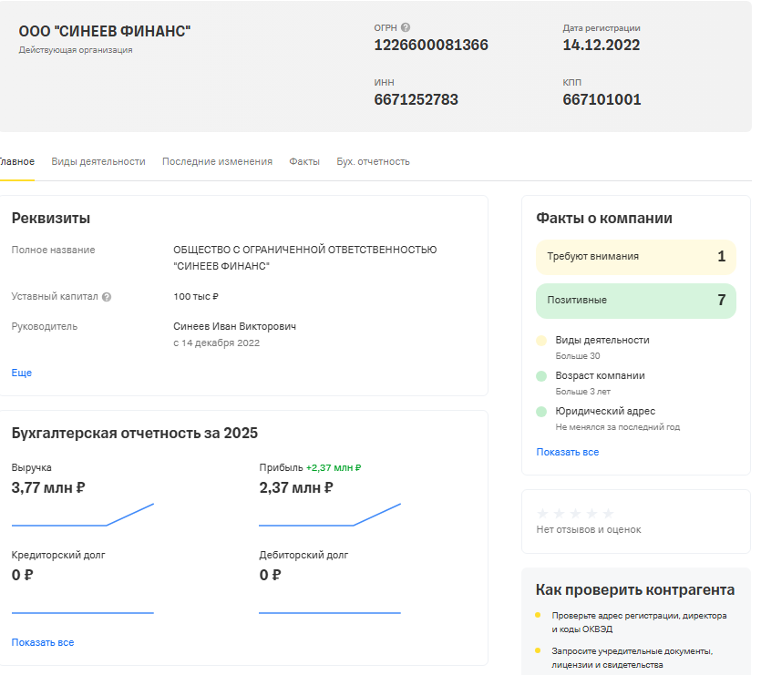Switch to the Виды деятельности tab

coord(99,160)
